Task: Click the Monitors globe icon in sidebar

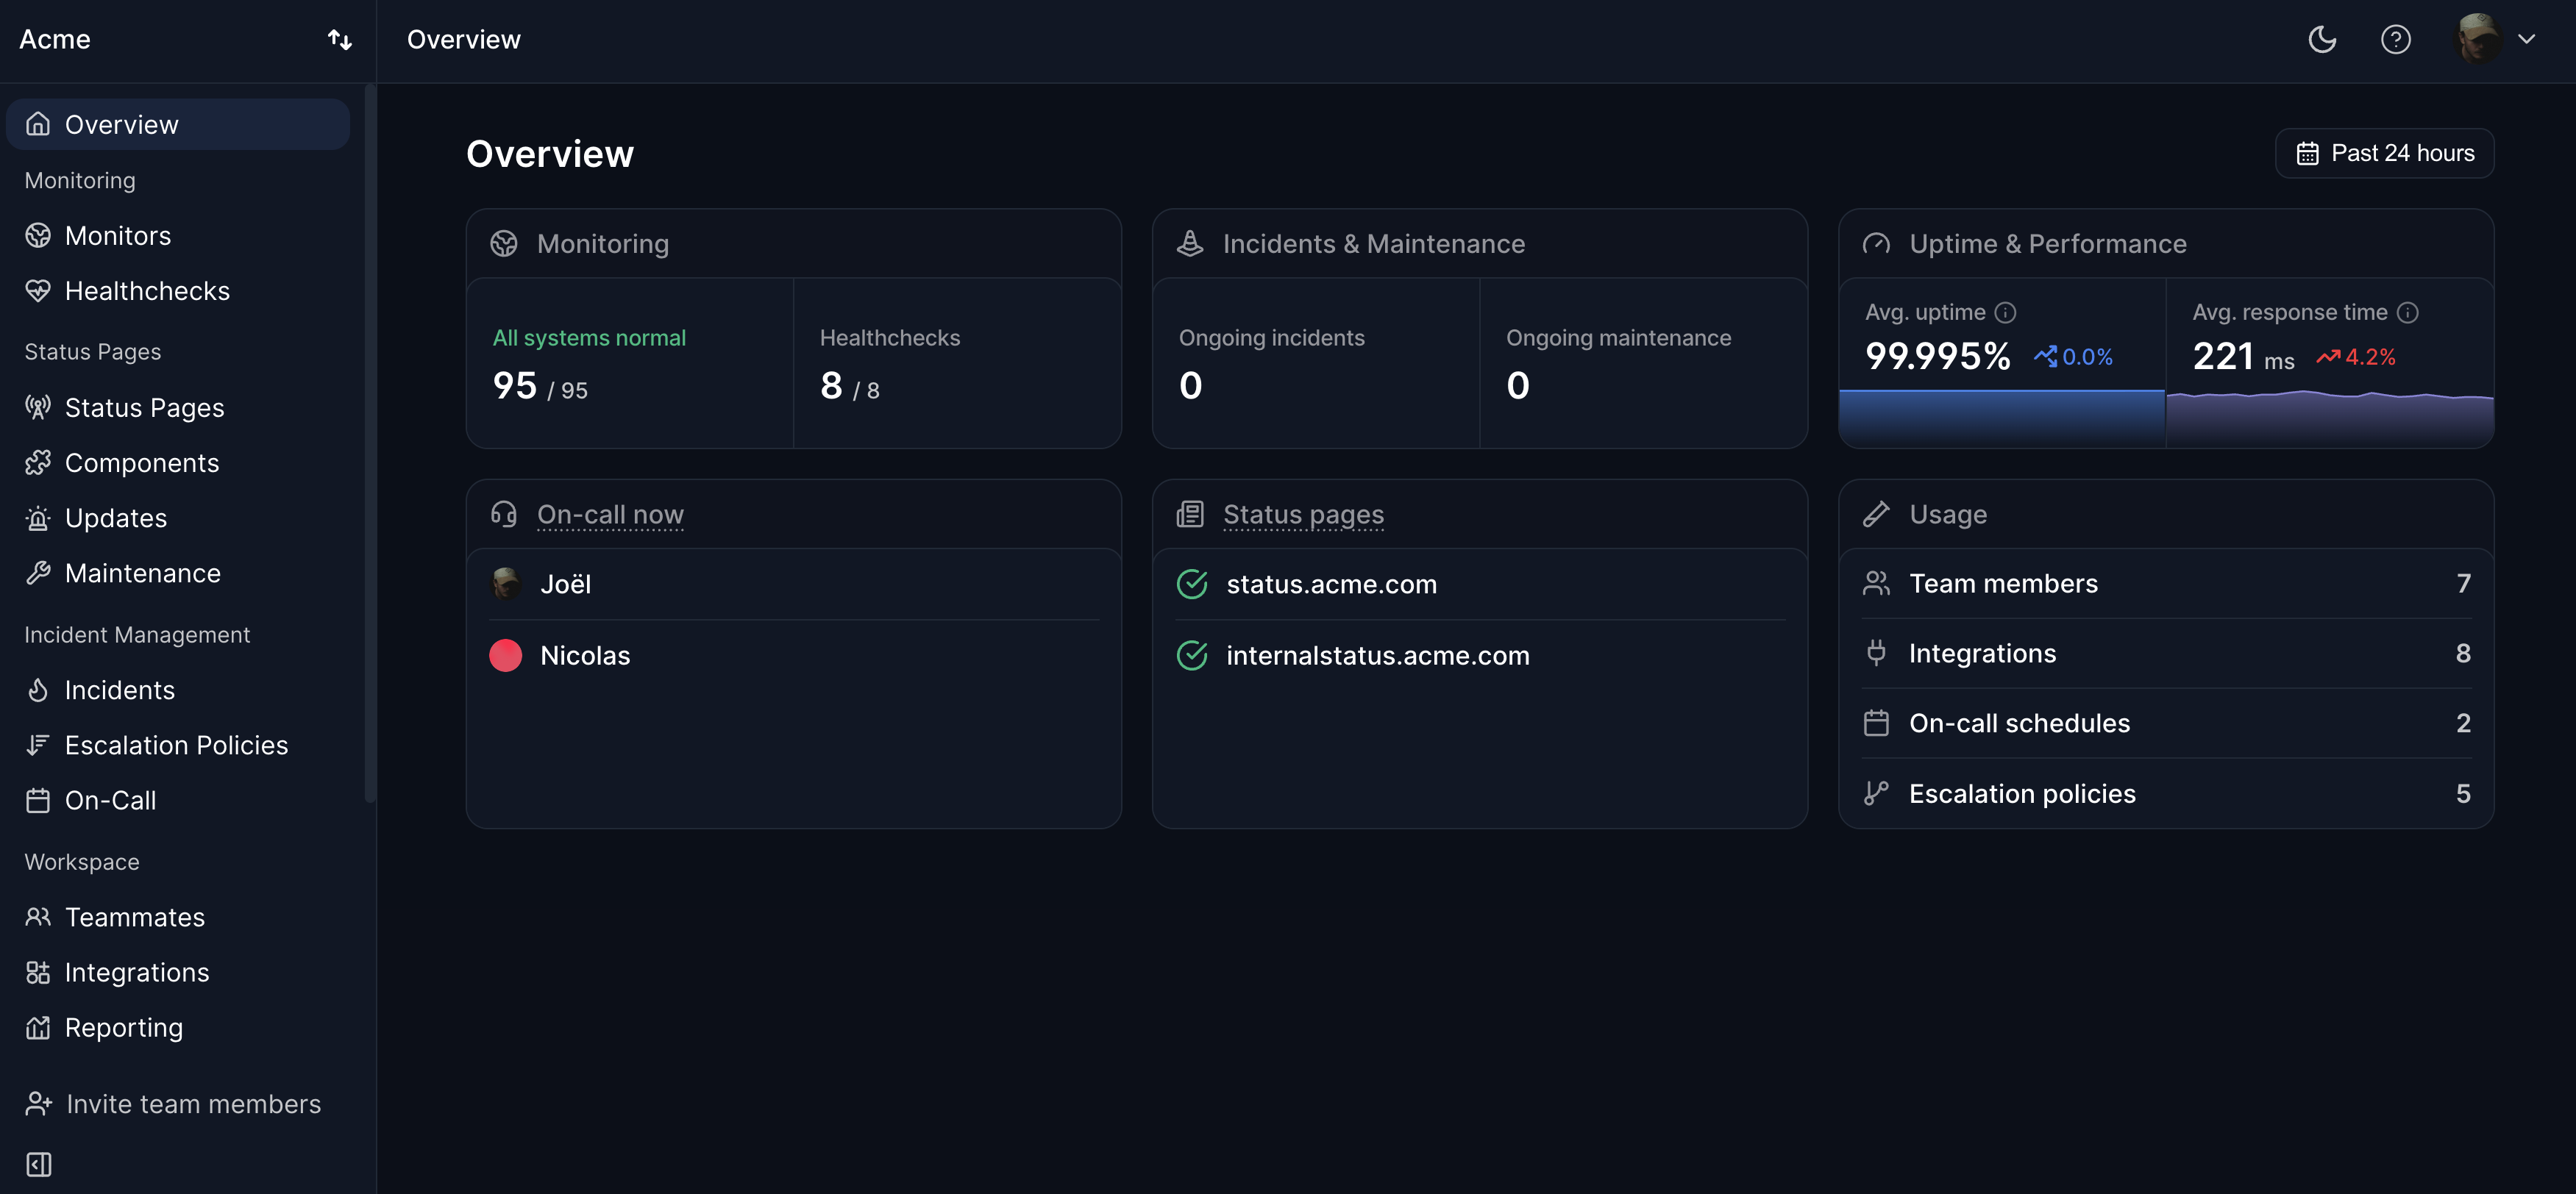Action: tap(38, 236)
